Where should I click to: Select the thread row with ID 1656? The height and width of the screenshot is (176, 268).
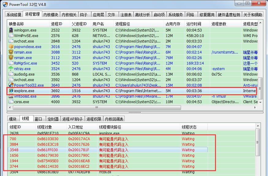[108, 155]
